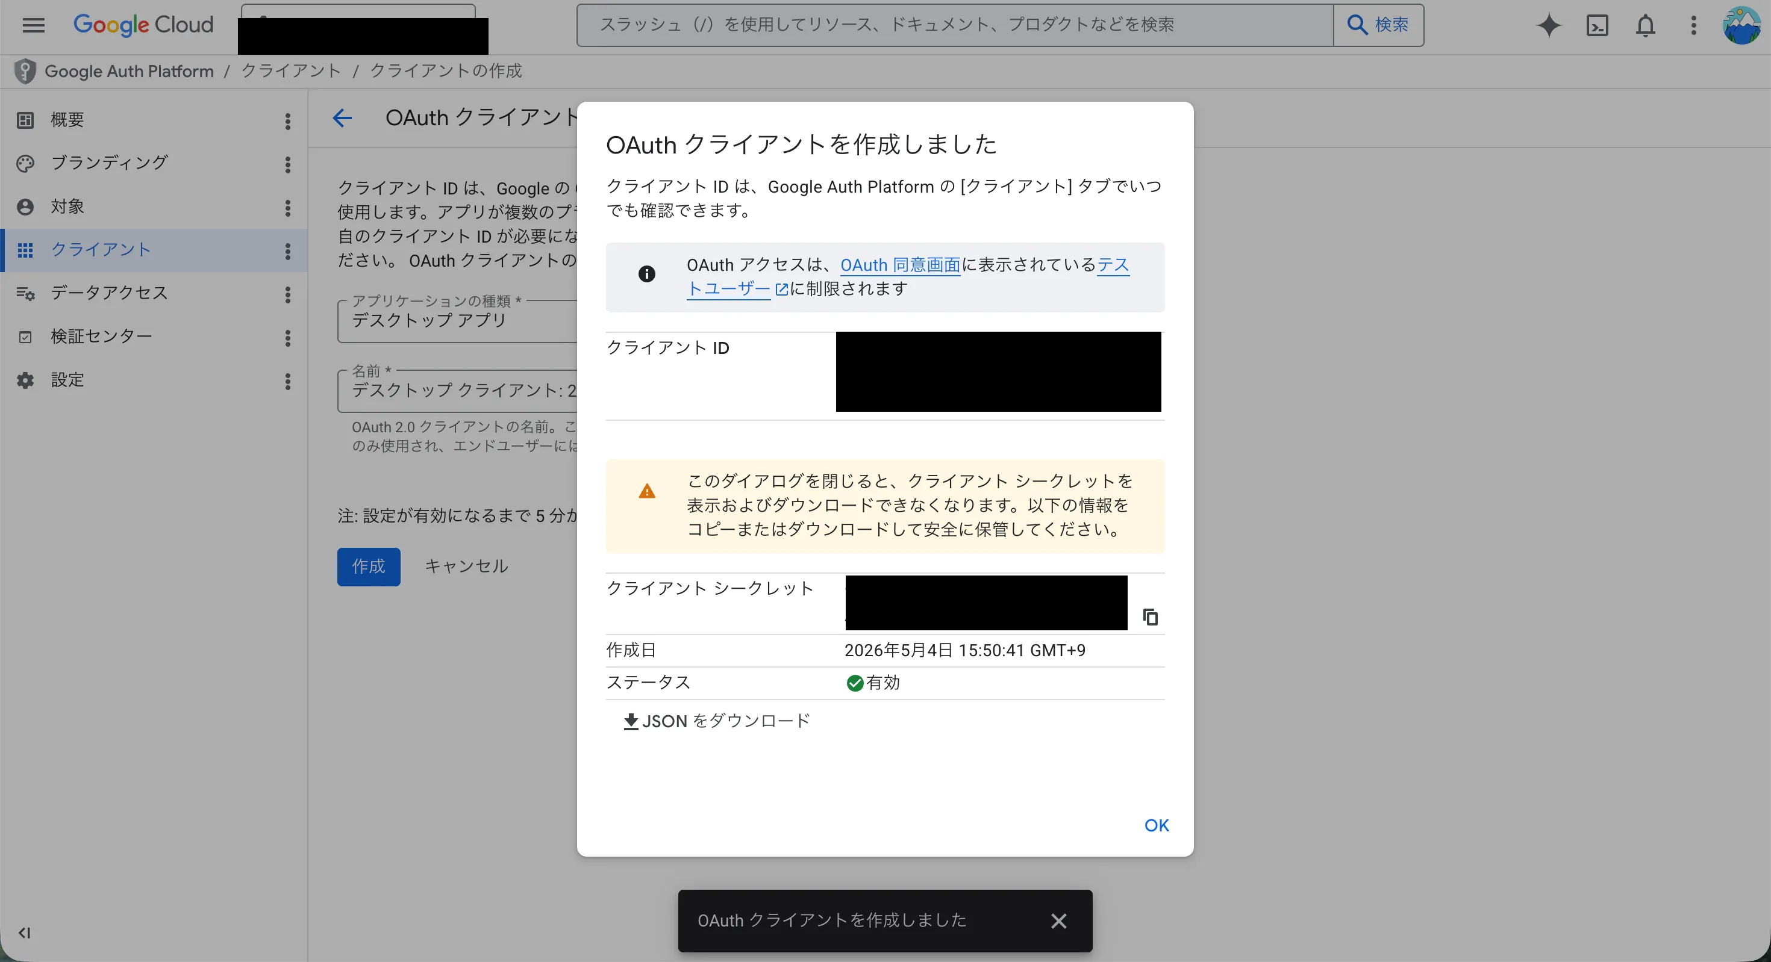Click the orange warning triangle icon
This screenshot has height=962, width=1771.
pos(647,491)
